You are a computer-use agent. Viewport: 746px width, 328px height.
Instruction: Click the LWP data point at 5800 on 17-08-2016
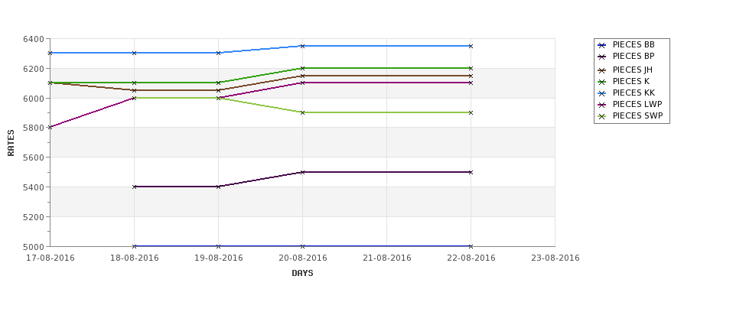pos(50,128)
